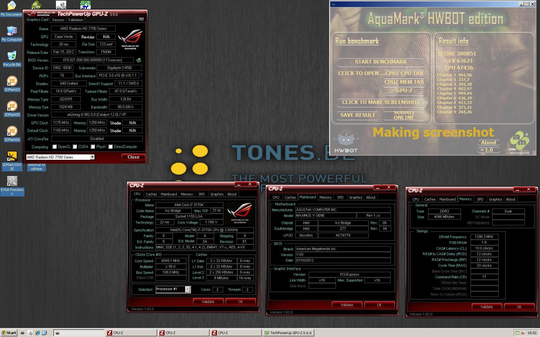This screenshot has height=337, width=540.
Task: Click the About button in AquaMark
Action: 489,143
